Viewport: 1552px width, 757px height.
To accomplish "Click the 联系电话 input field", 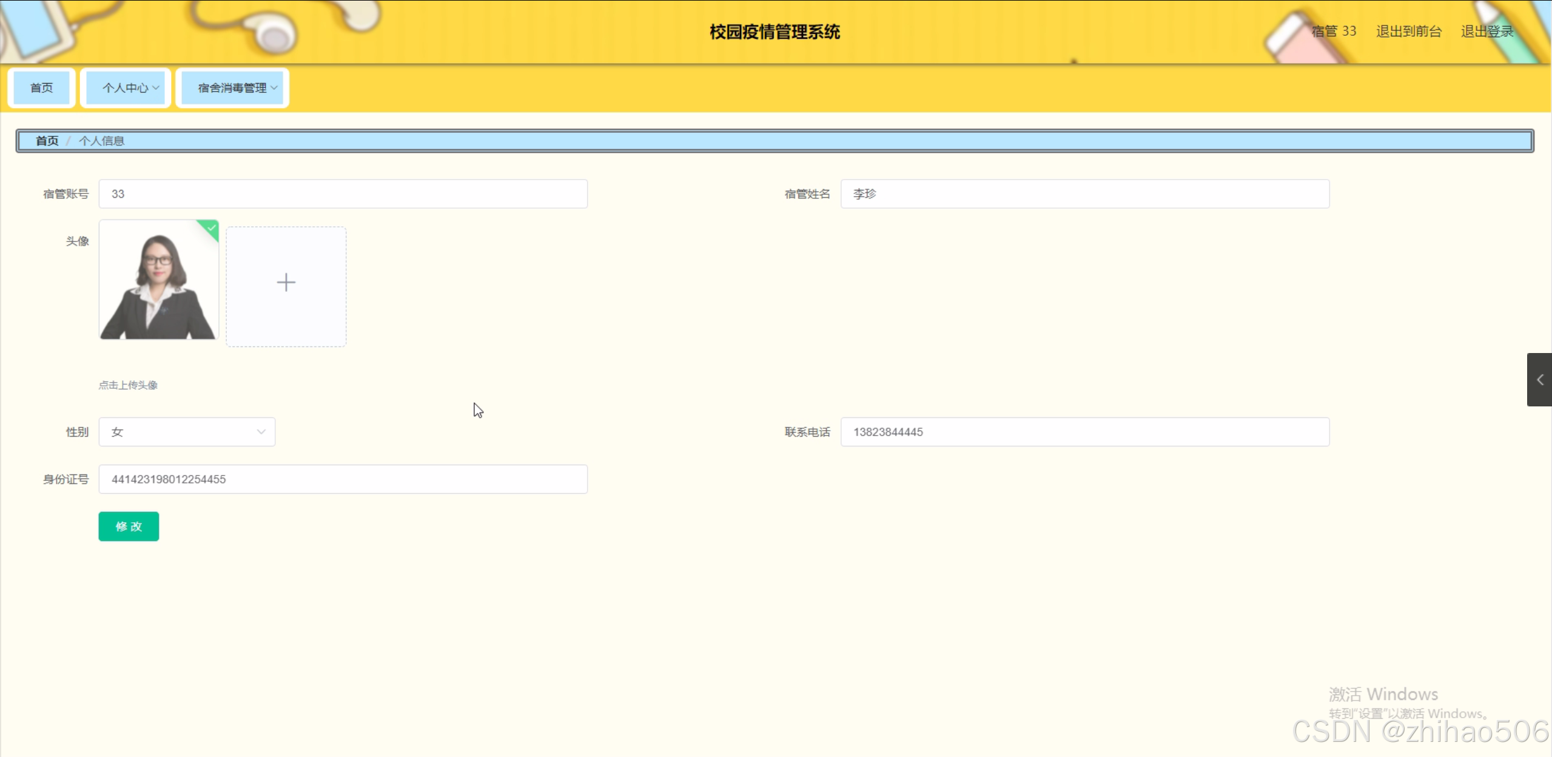I will (x=1084, y=432).
